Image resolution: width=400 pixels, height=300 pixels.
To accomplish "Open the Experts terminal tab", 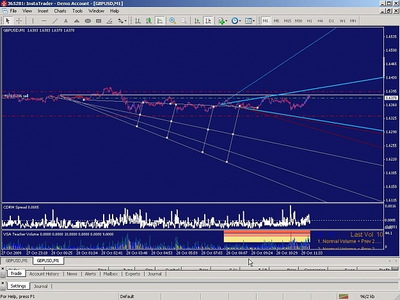I will click(x=132, y=274).
